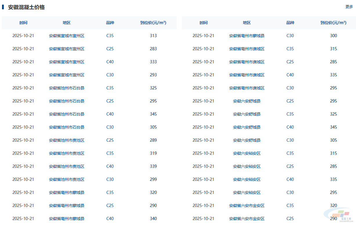
Task: Open the 更多 link at top right
Action: pos(349,7)
